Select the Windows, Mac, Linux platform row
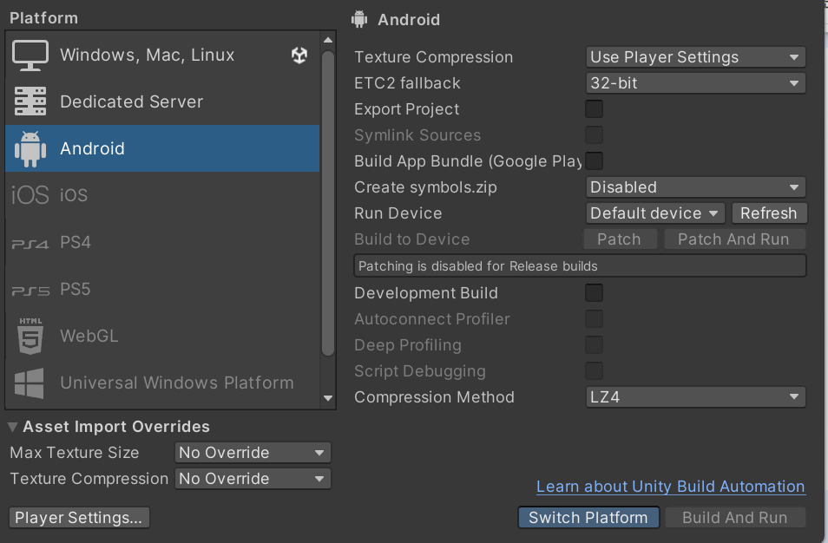 click(x=162, y=55)
